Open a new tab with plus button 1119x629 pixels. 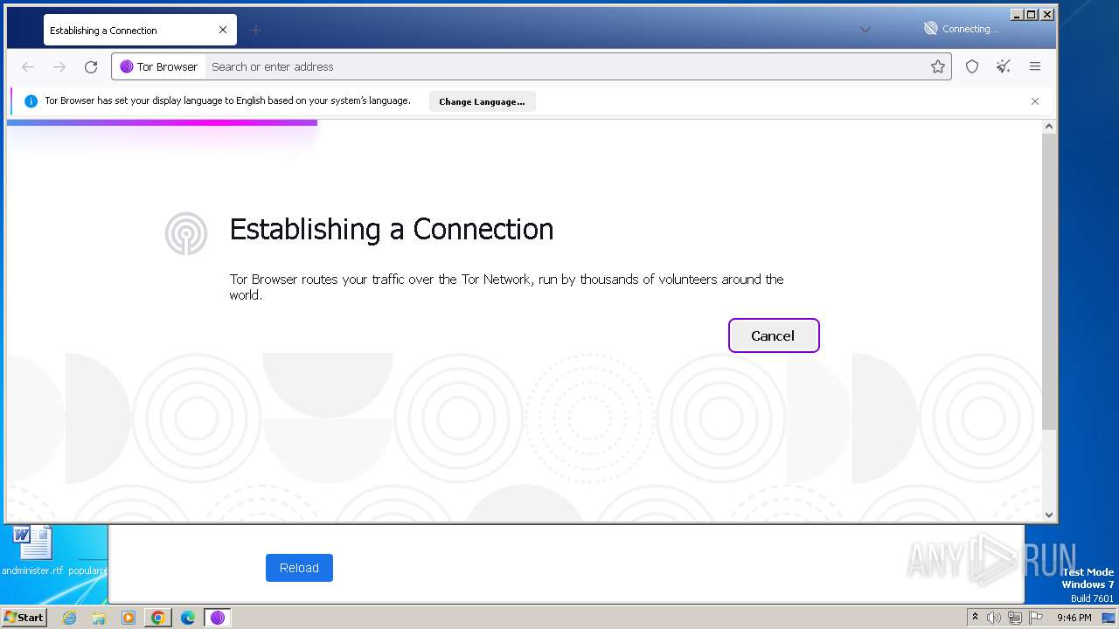coord(255,30)
